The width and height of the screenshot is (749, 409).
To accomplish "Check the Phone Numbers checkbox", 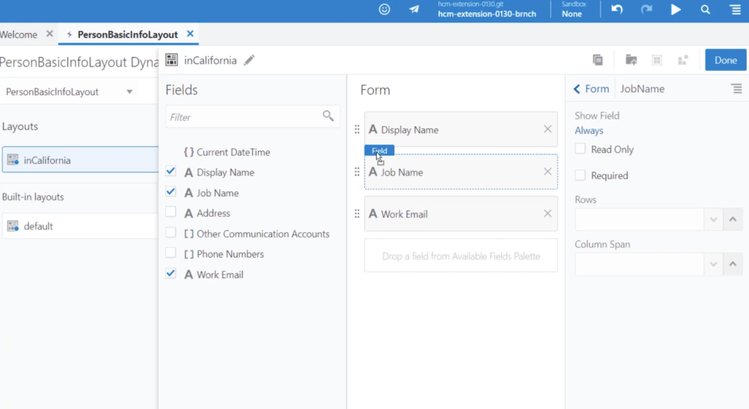I will pos(170,253).
